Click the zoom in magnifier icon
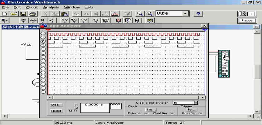262x125 pixels. click(150, 14)
